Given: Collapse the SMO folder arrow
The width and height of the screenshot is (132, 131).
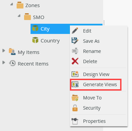Looking at the screenshot, I should click(x=19, y=16).
